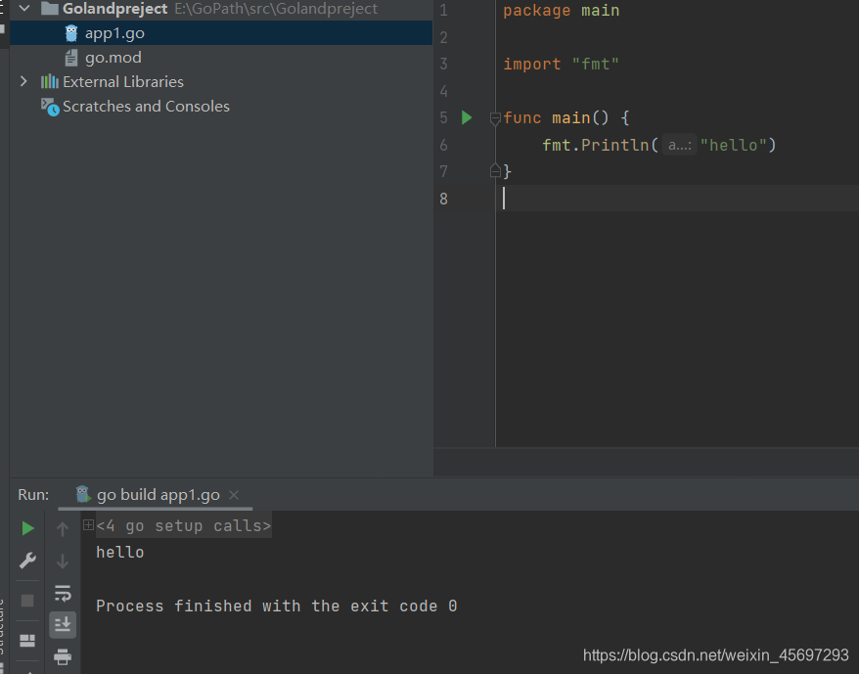
Task: Click the Run: panel label
Action: (x=33, y=495)
